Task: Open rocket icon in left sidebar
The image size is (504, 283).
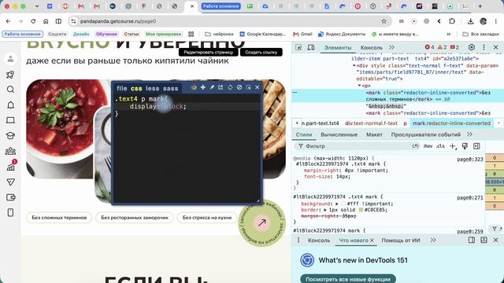Action: [x=10, y=75]
